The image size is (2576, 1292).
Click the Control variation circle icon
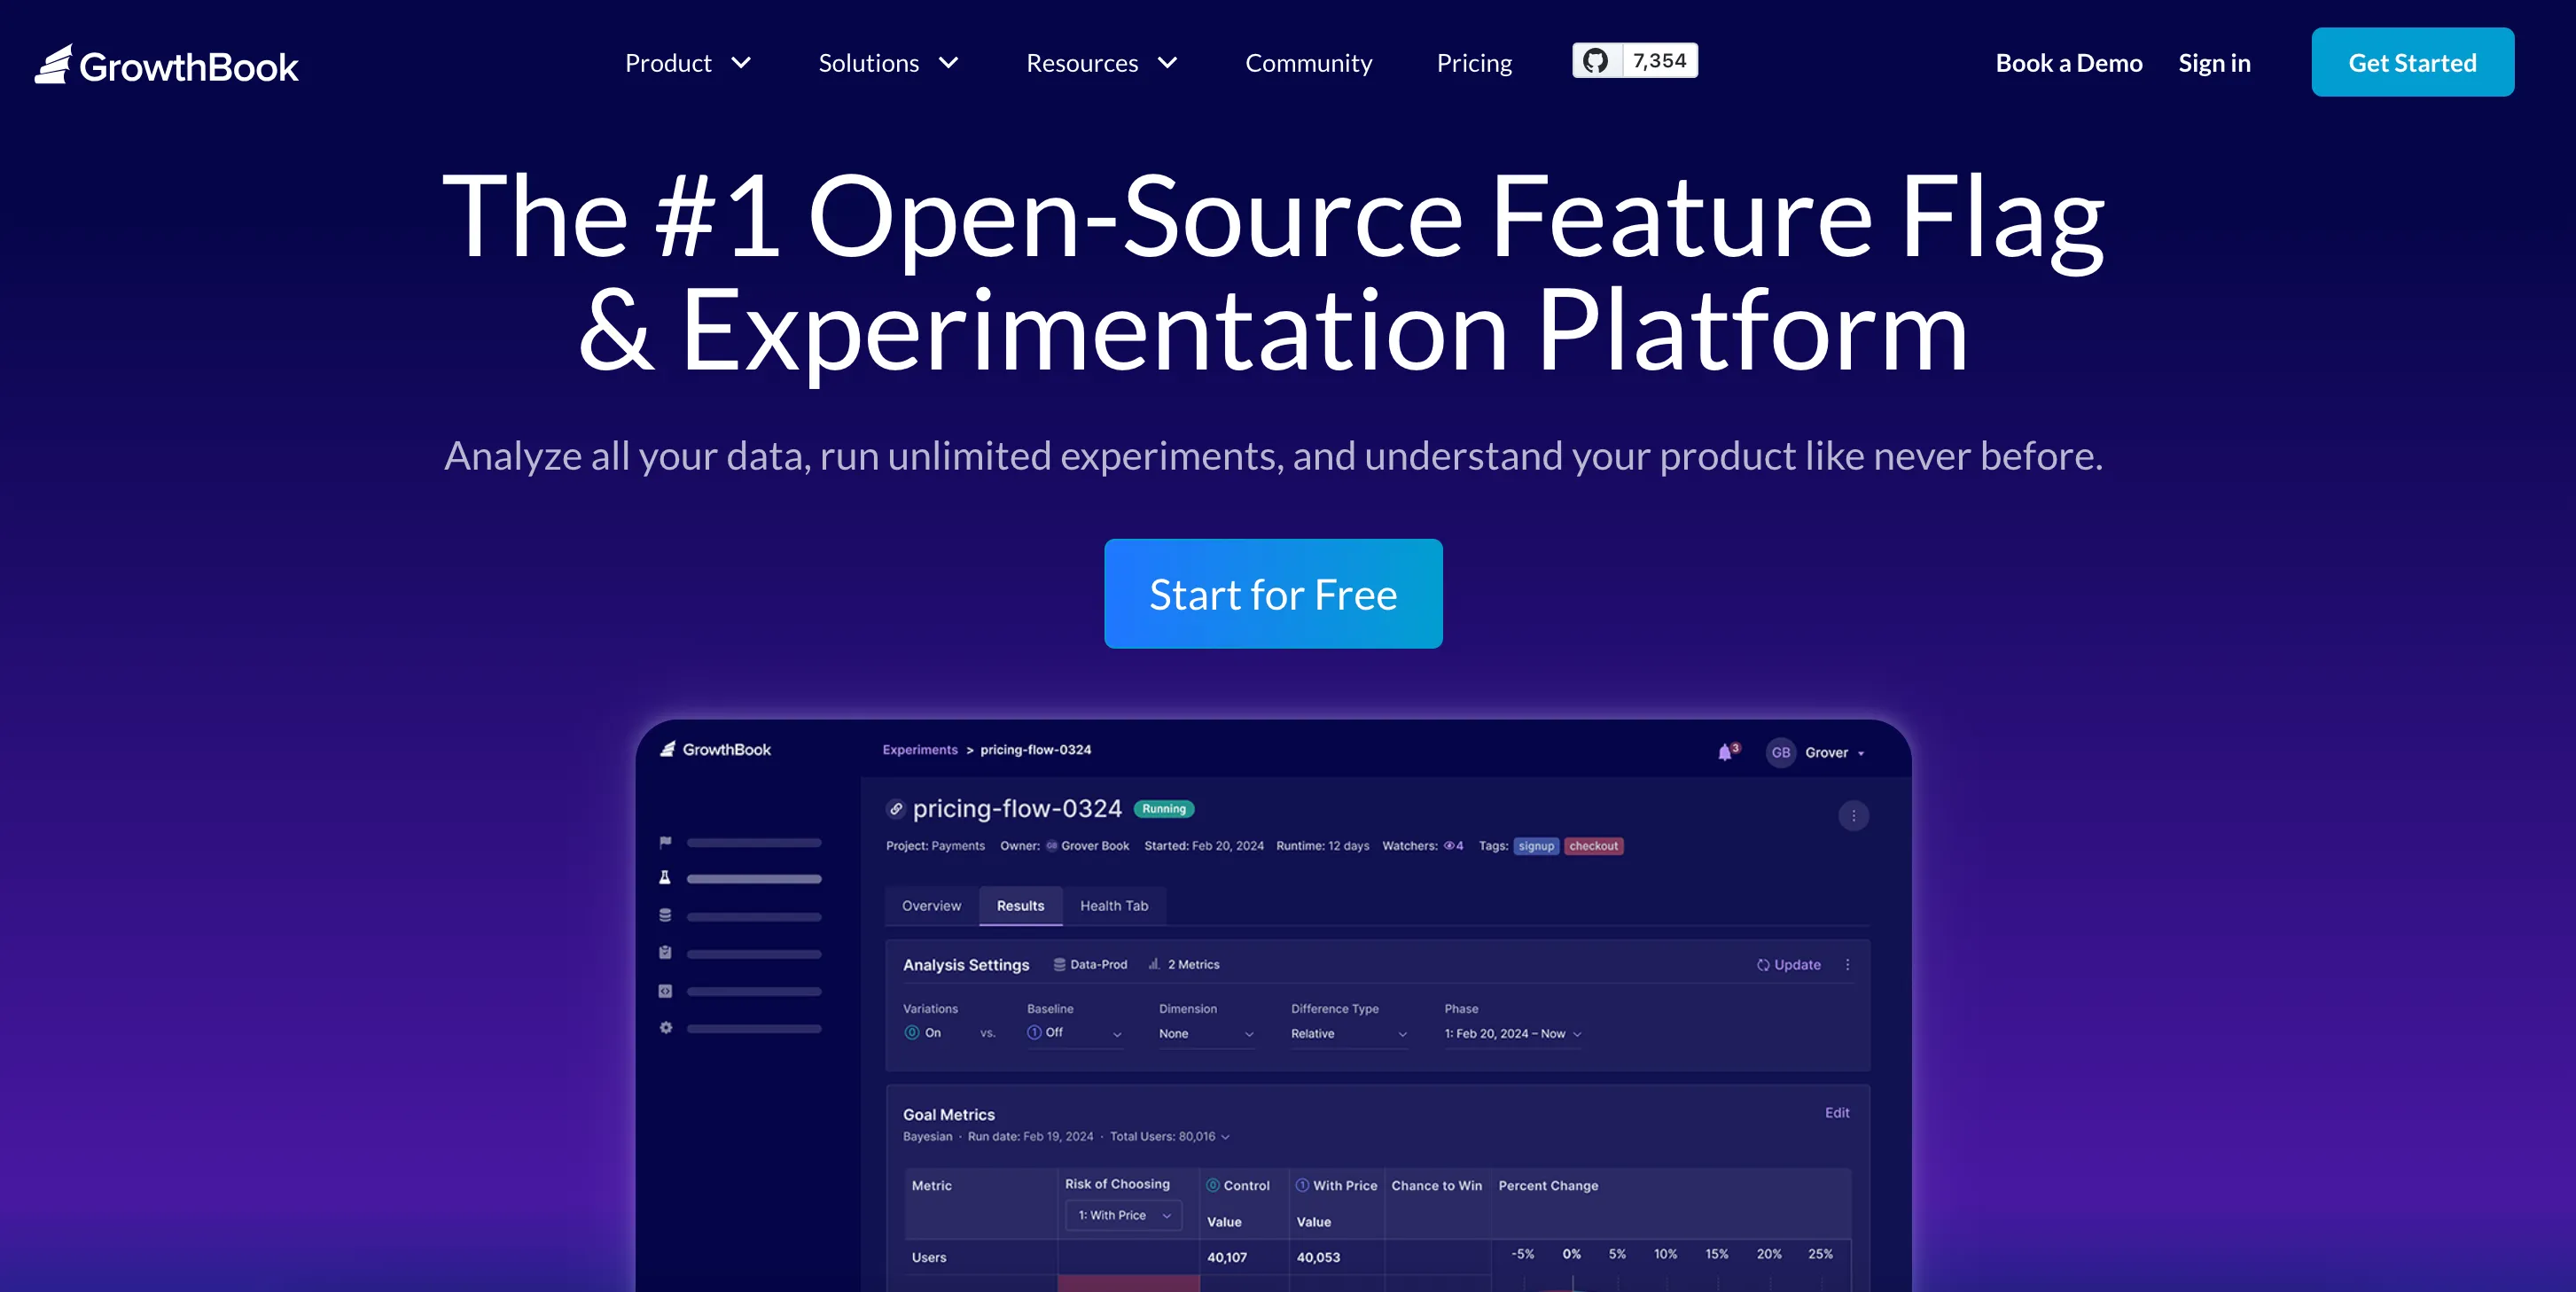click(x=1213, y=1185)
